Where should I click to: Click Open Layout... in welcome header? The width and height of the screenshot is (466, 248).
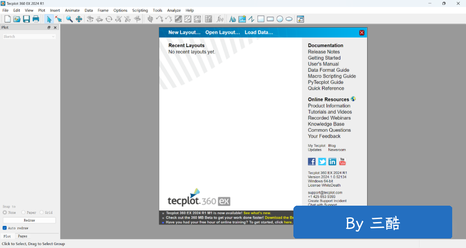[x=223, y=32]
